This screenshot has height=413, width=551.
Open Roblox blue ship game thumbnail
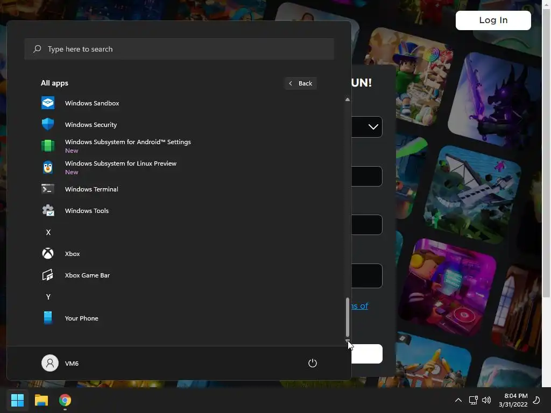tap(472, 195)
